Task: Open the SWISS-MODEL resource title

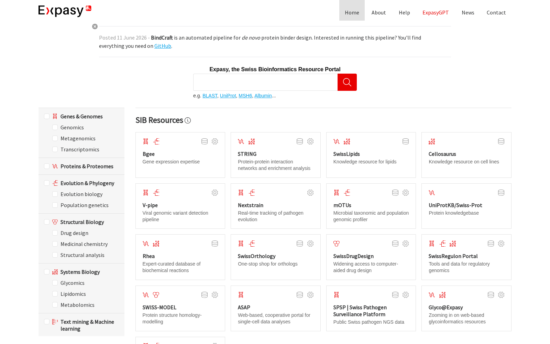Action: point(159,308)
